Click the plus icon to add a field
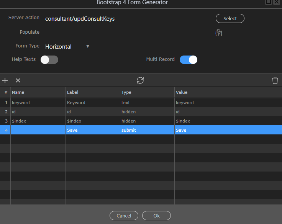Image resolution: width=282 pixels, height=224 pixels. coord(5,80)
